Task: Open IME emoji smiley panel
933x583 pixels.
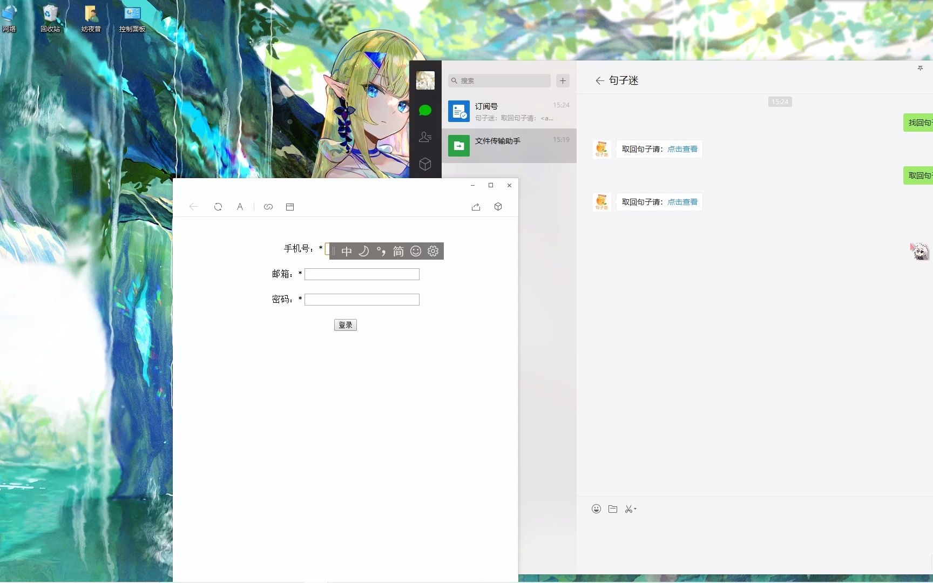Action: coord(416,251)
